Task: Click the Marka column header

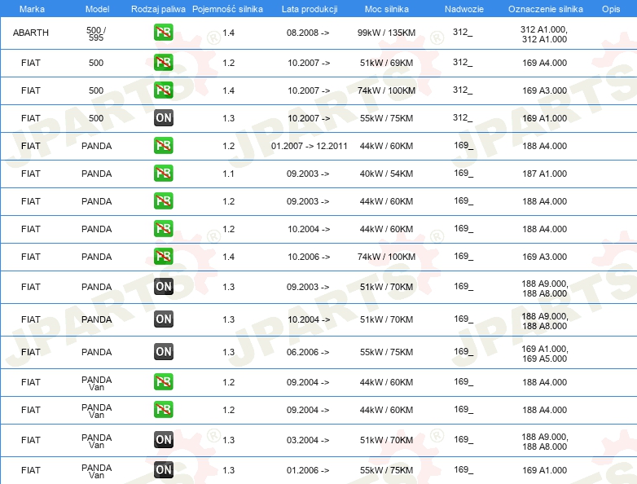Action: coord(32,9)
